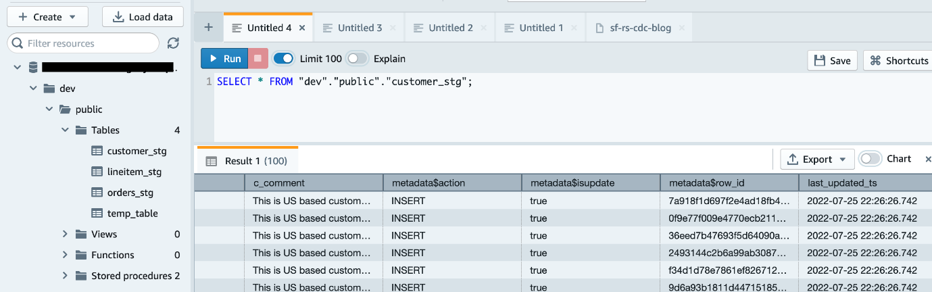Screen dimensions: 932x292
Task: Toggle the Limit 100 switch
Action: (284, 59)
